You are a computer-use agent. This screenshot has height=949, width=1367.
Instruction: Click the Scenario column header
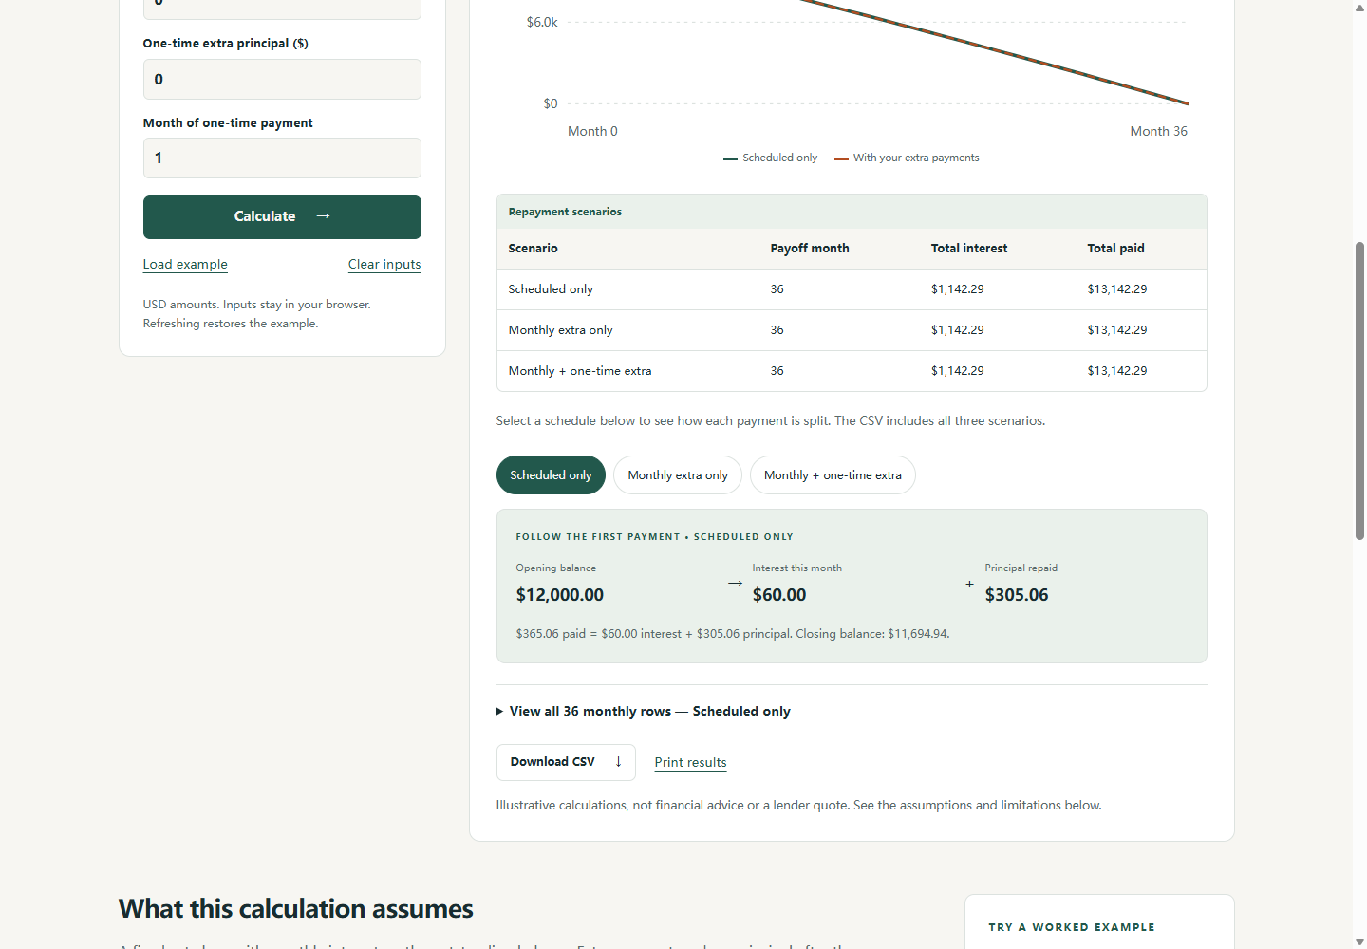click(533, 249)
